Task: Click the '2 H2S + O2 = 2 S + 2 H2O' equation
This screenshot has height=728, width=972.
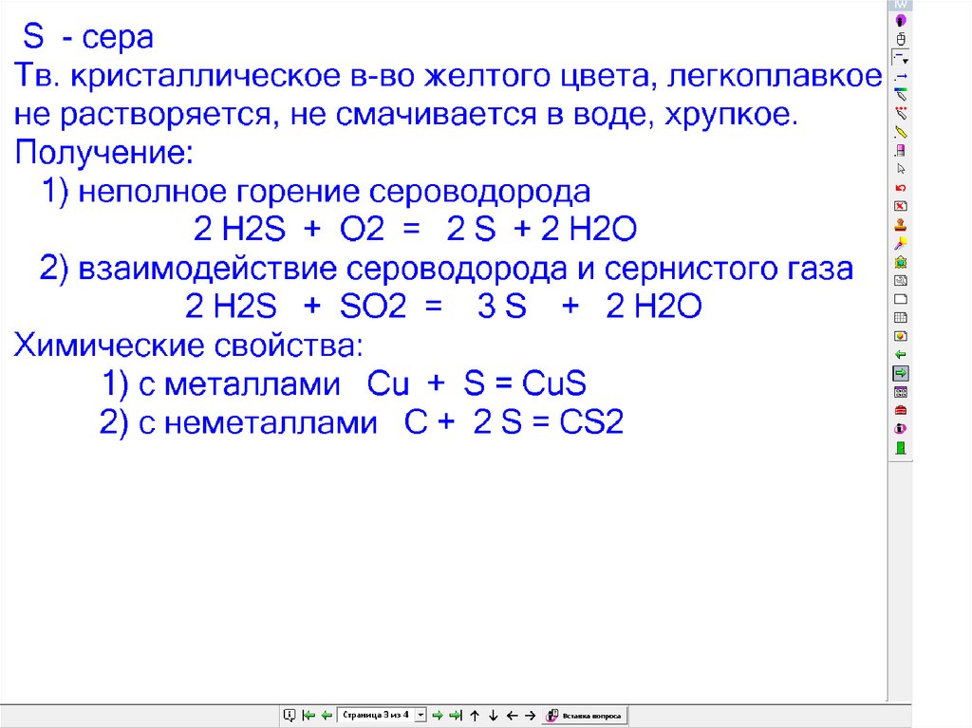Action: 416,230
